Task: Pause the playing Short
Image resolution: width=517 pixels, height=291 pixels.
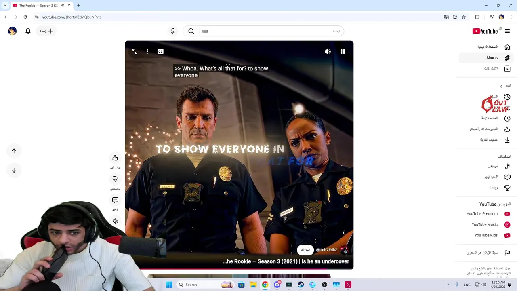Action: pyautogui.click(x=343, y=51)
